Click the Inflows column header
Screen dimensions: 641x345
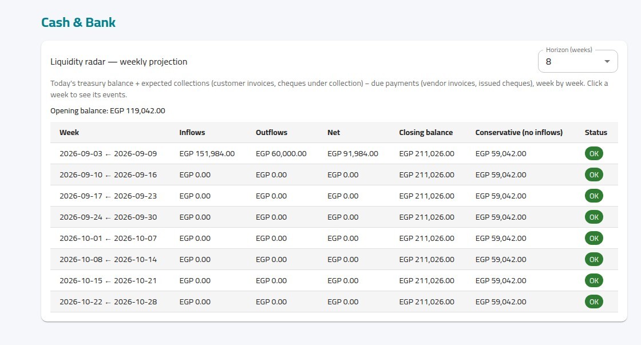pyautogui.click(x=192, y=132)
